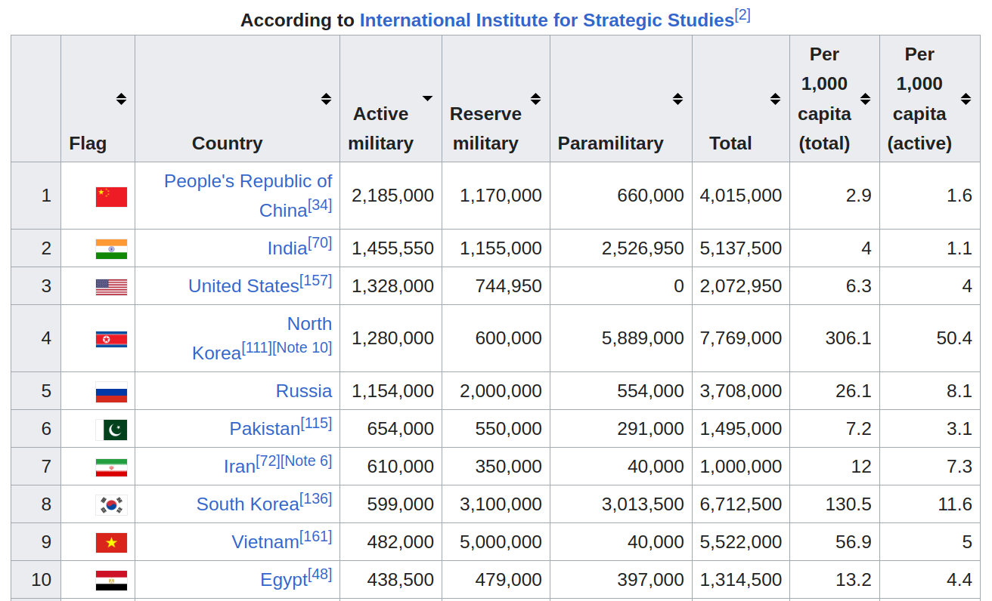Open International Institute for Strategic Studies link
The width and height of the screenshot is (992, 601).
pos(547,20)
